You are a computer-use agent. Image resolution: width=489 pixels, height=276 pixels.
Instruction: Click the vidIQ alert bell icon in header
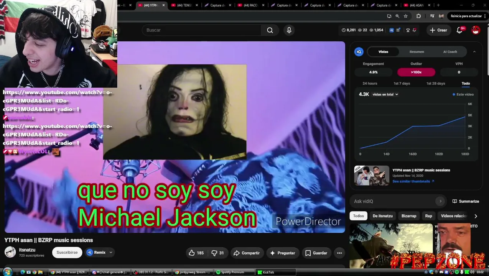415,30
